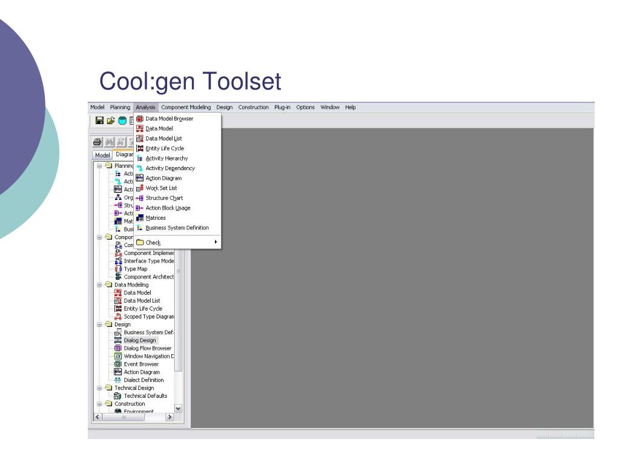Click the Component Implementation tree icon

[118, 253]
